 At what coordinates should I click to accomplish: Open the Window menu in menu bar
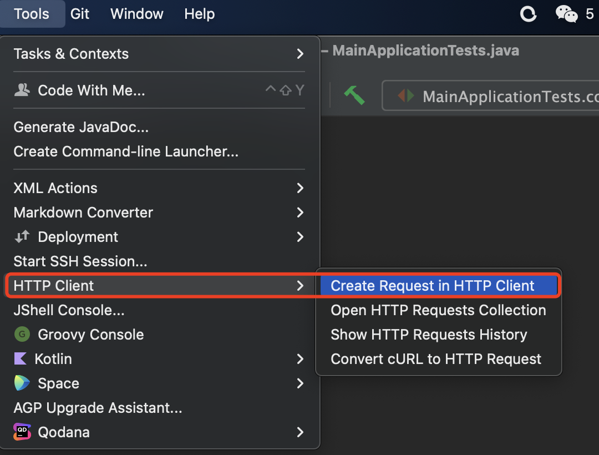point(137,14)
